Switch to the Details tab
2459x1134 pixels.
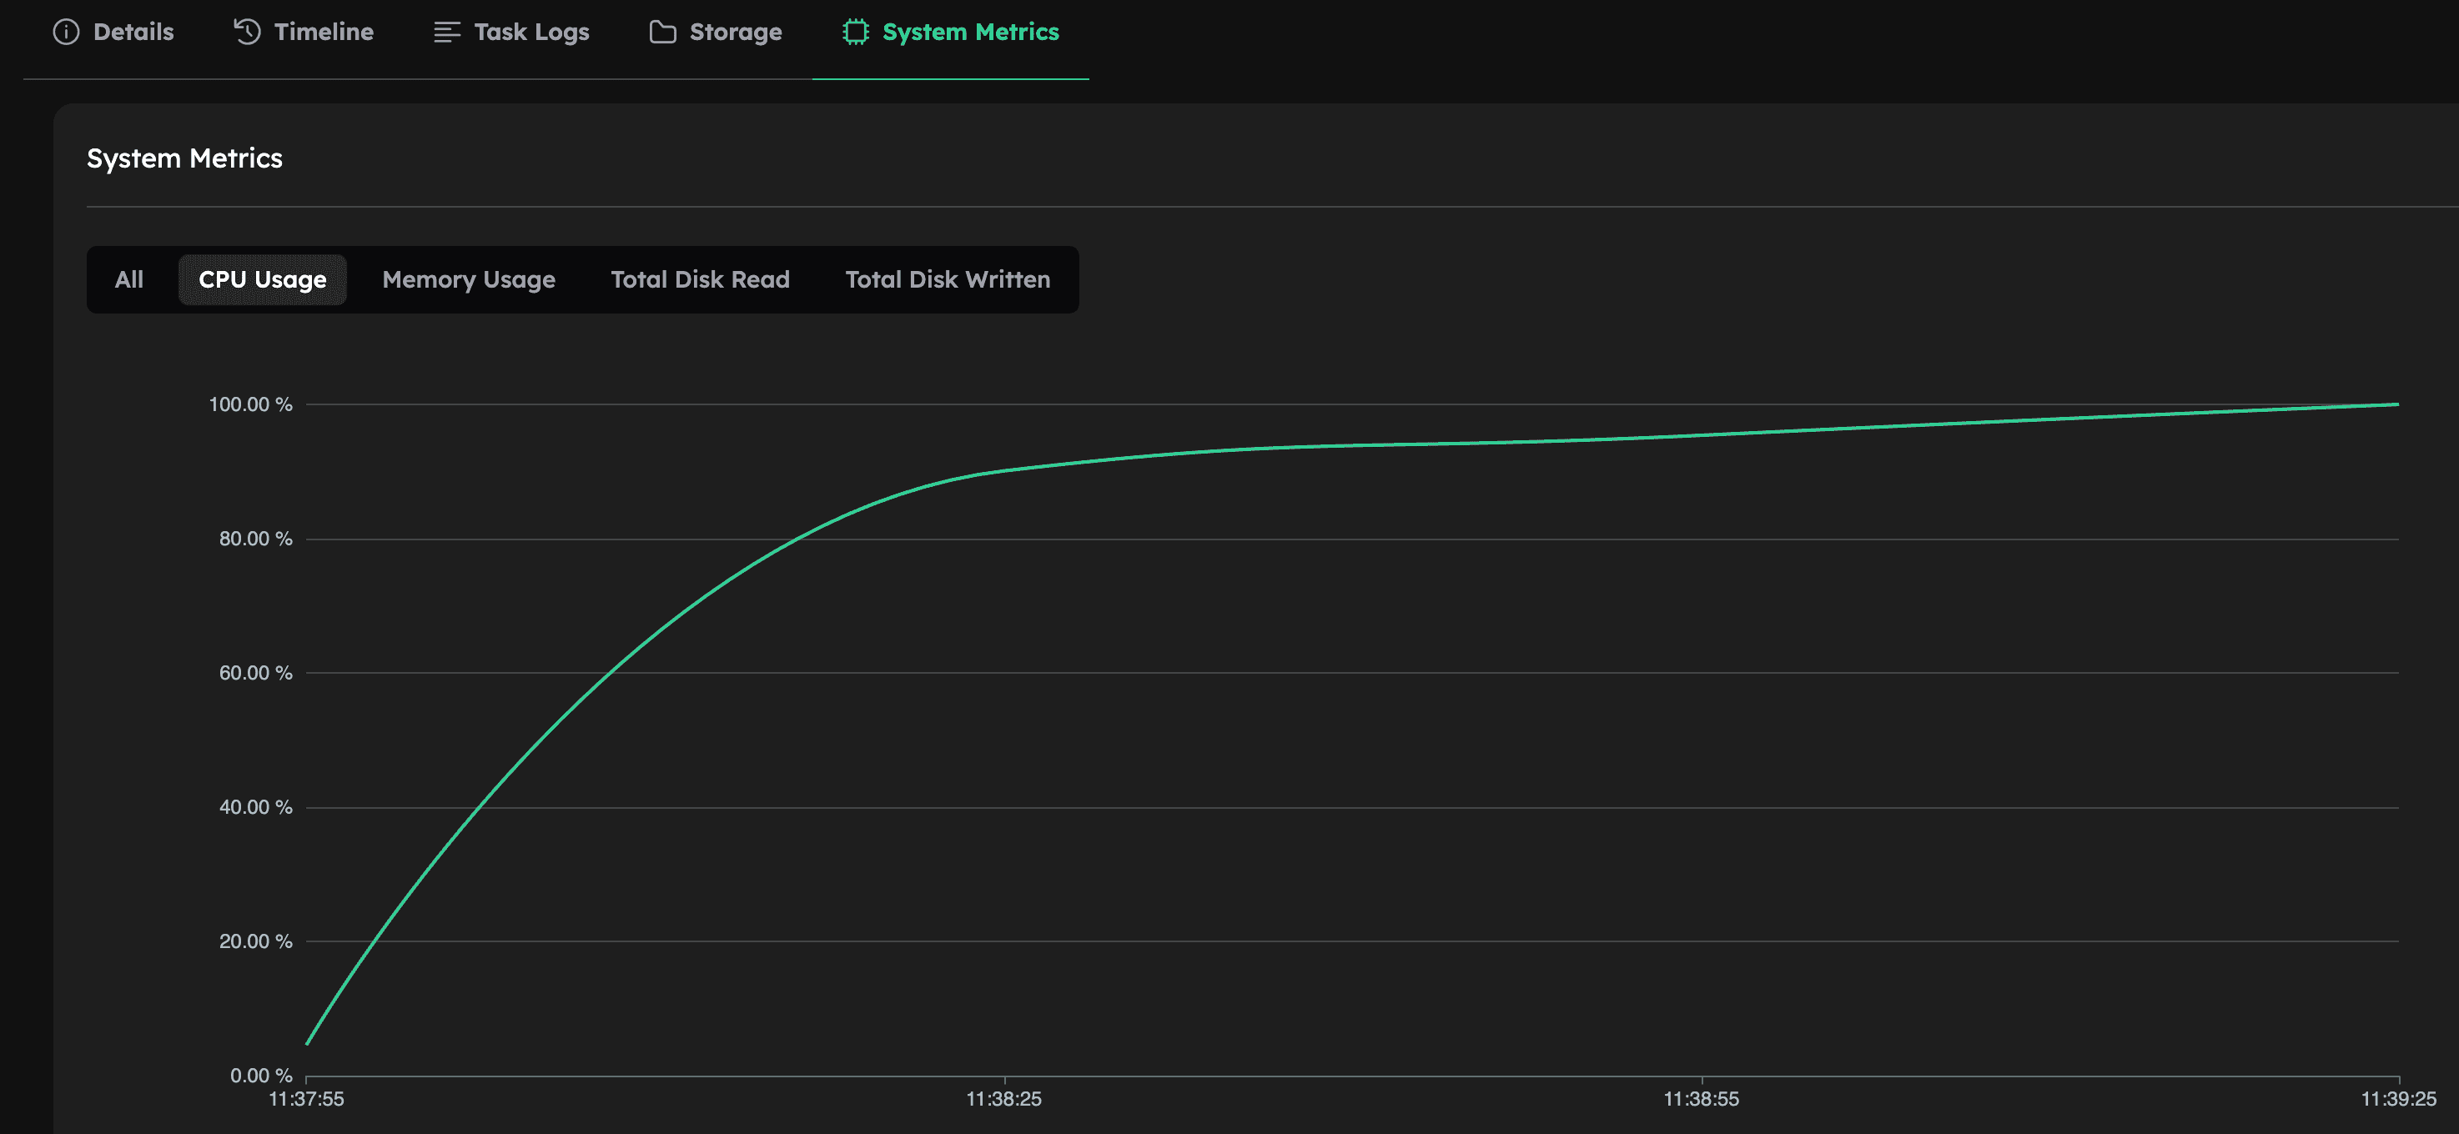click(133, 32)
